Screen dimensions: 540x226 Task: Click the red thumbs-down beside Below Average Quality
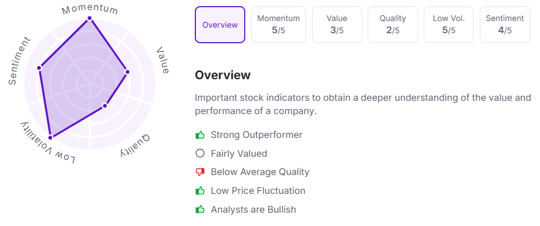pos(200,172)
